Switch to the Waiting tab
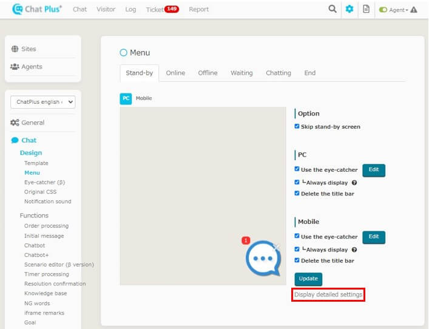This screenshot has height=329, width=429. coord(242,73)
